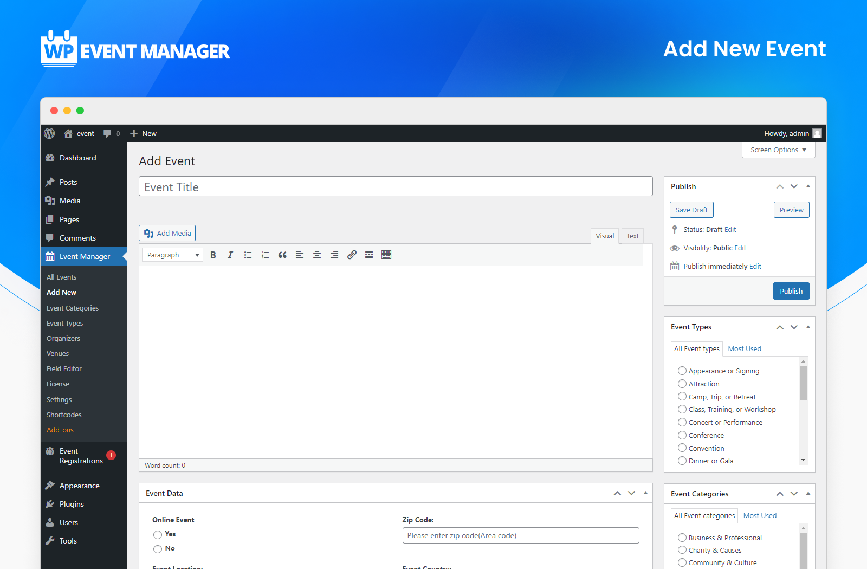This screenshot has width=867, height=569.
Task: Apply blockquote formatting
Action: click(282, 255)
